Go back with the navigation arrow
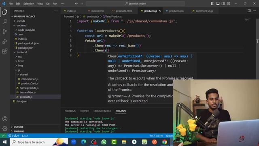 [x=76, y=4]
